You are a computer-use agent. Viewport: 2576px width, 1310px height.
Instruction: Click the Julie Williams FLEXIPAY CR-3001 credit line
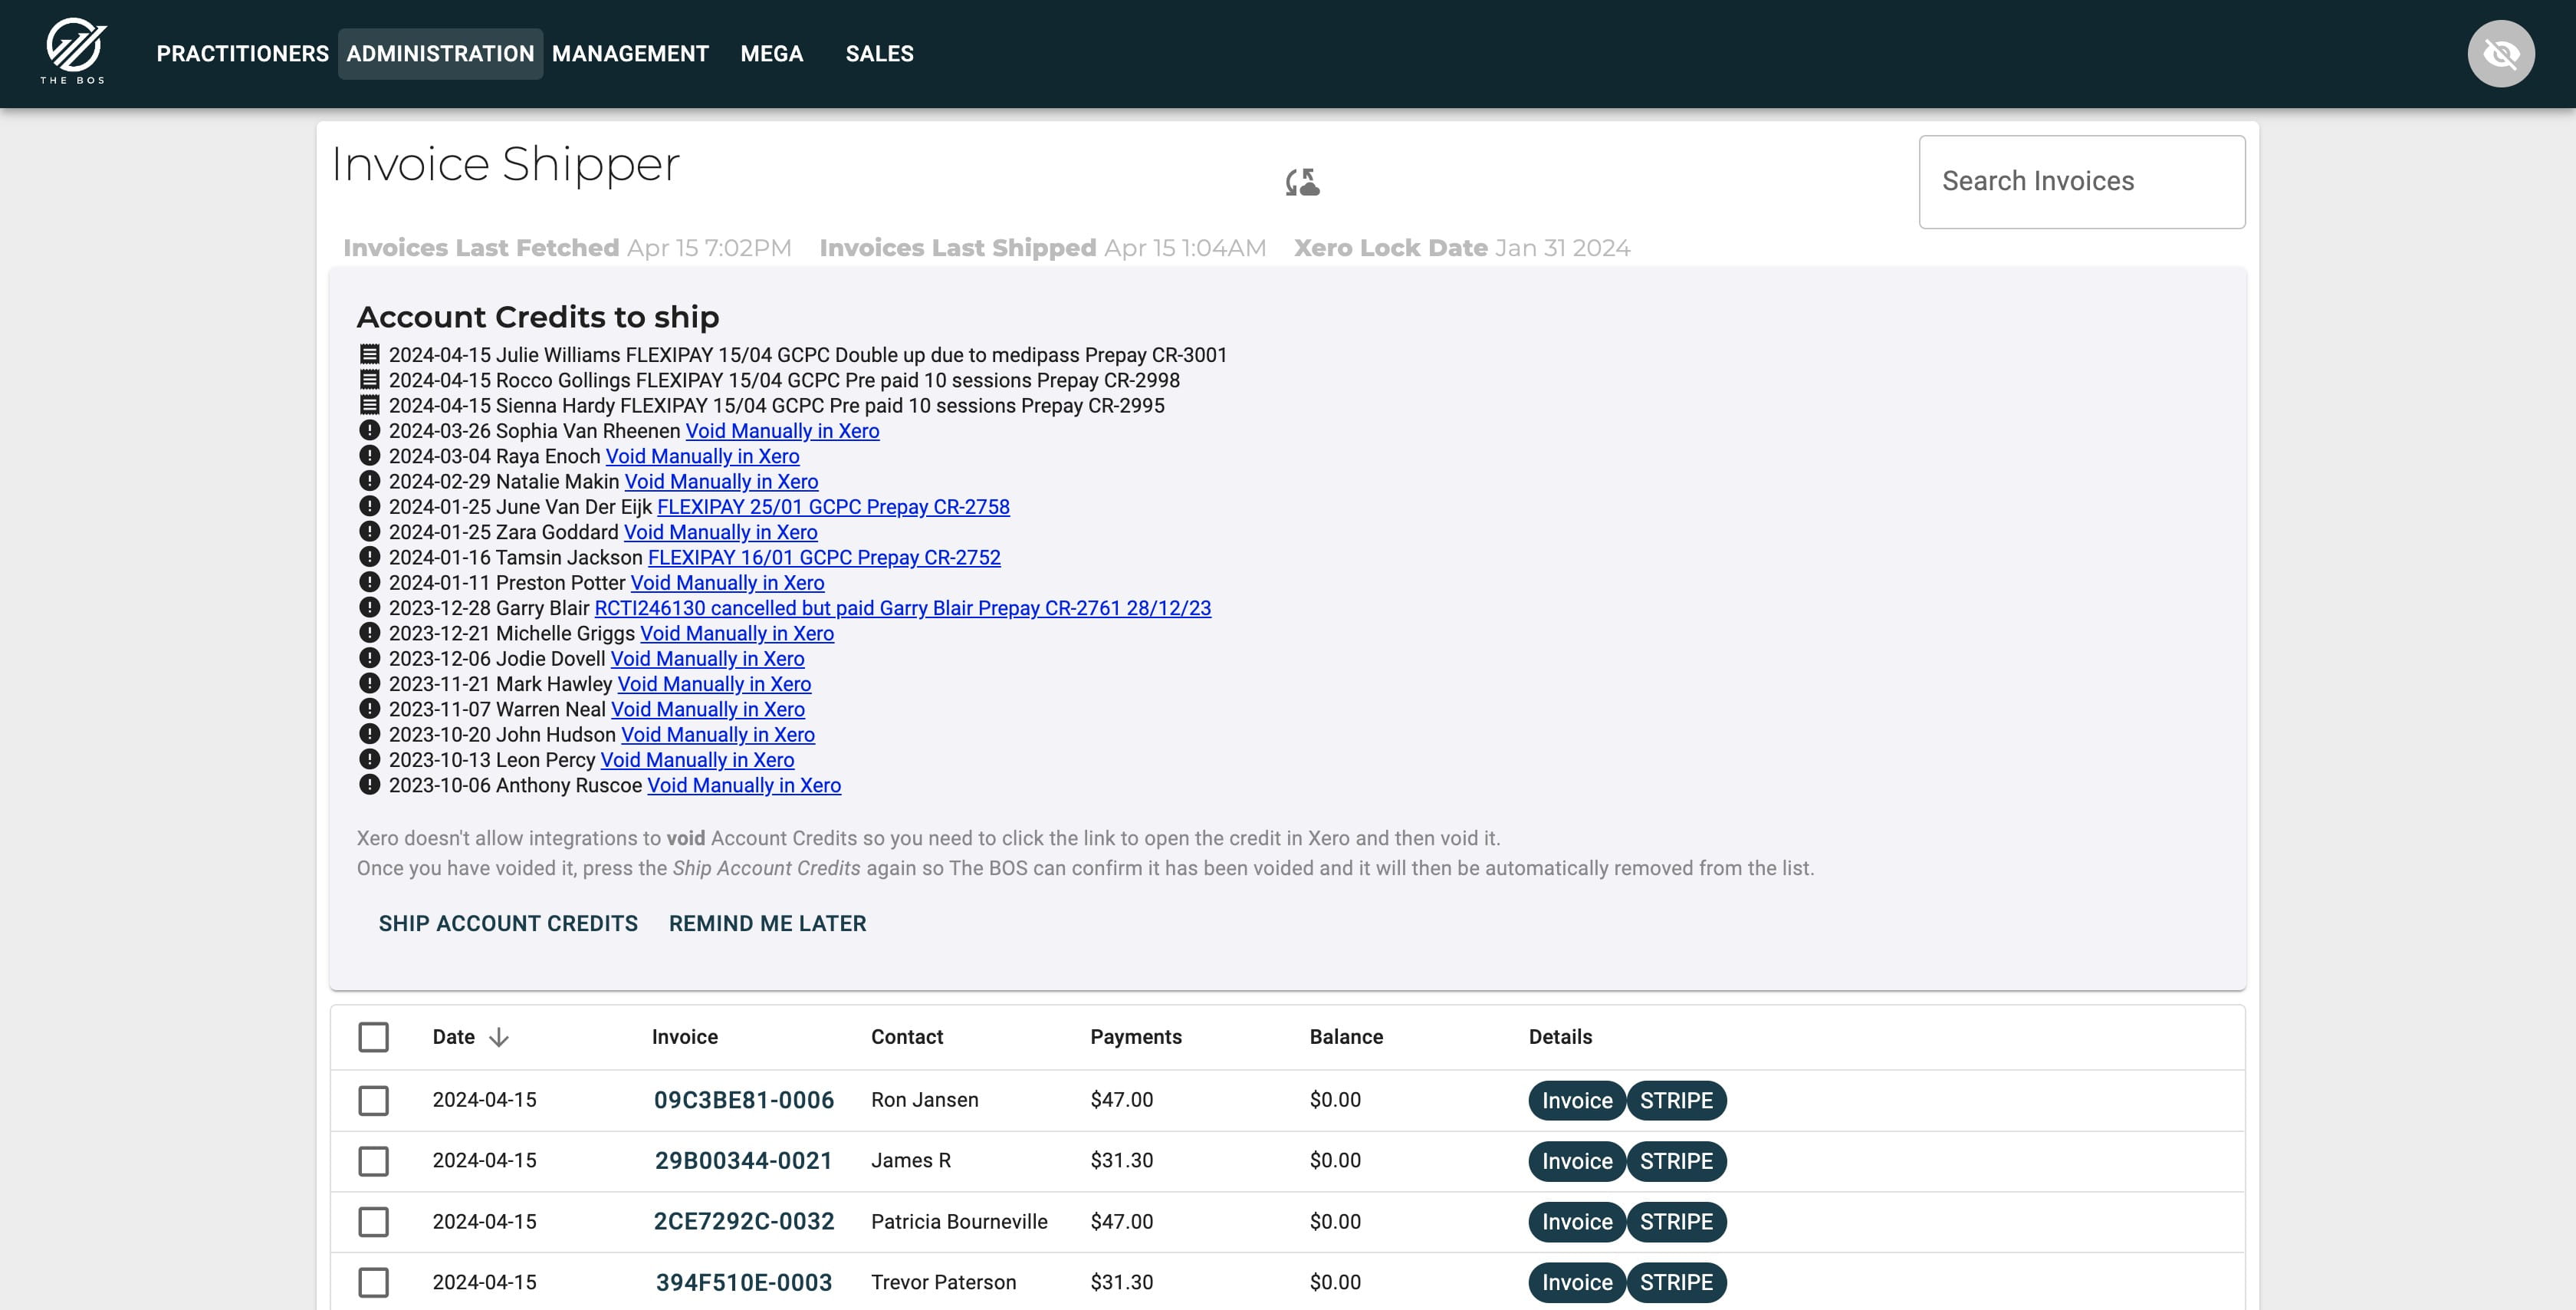pyautogui.click(x=808, y=354)
